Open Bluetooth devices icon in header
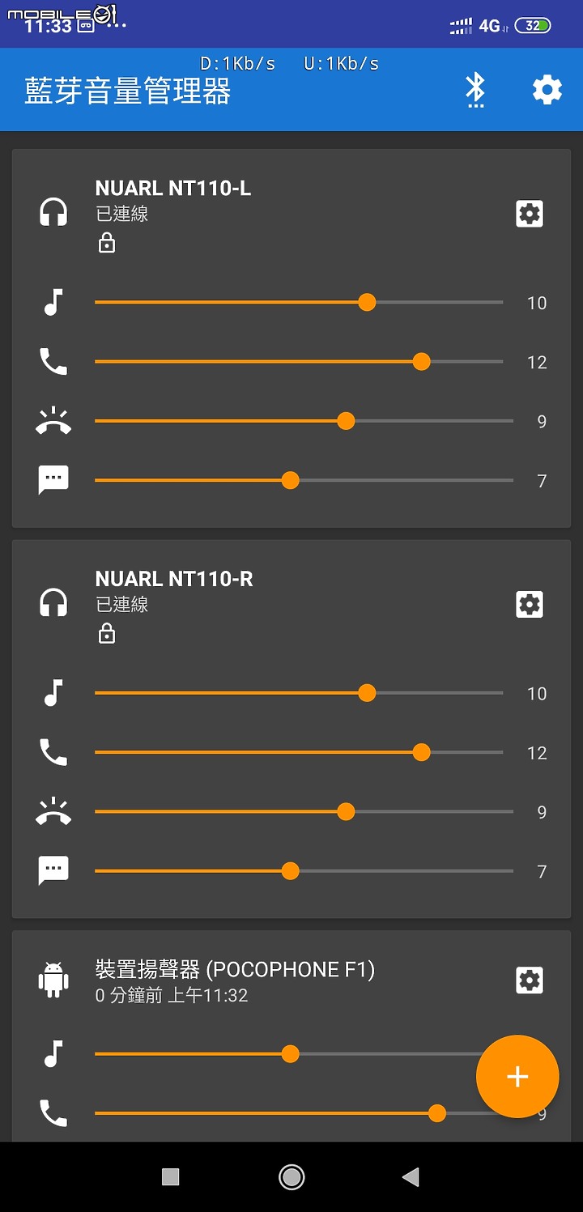 point(475,89)
